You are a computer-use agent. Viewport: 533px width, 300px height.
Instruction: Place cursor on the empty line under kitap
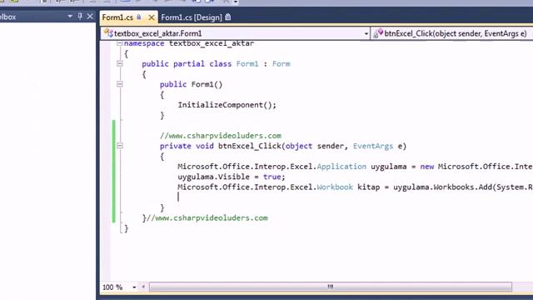coord(178,197)
